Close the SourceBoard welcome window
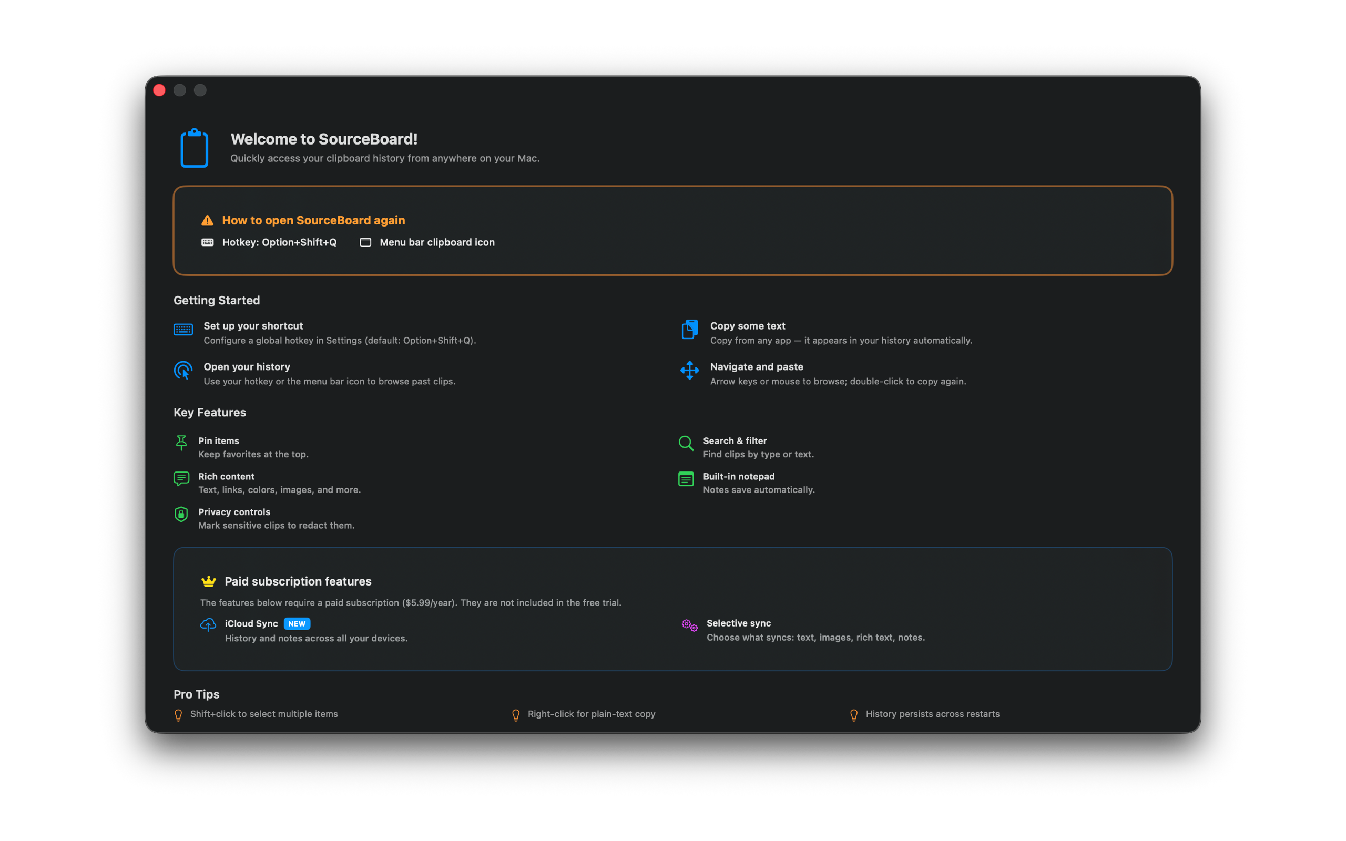The height and width of the screenshot is (841, 1346). [x=159, y=90]
